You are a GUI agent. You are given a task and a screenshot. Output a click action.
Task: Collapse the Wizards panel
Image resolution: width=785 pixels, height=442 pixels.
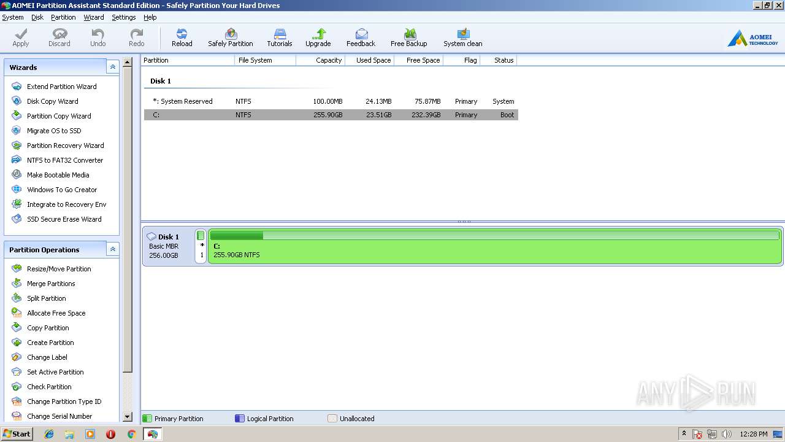[112, 67]
